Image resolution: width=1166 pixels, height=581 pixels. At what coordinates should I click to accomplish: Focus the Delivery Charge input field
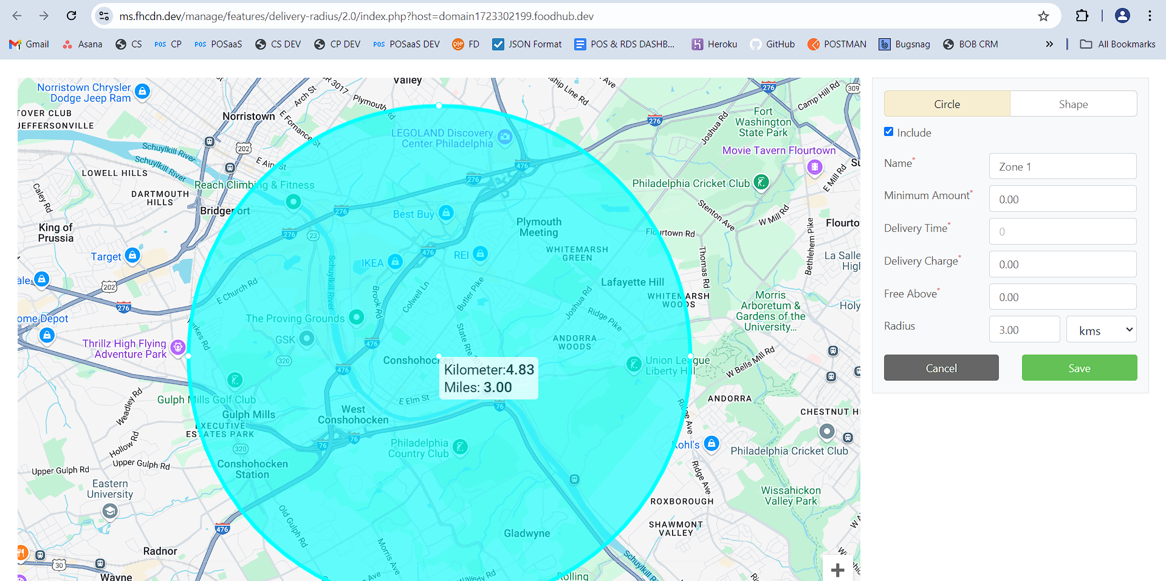1063,264
